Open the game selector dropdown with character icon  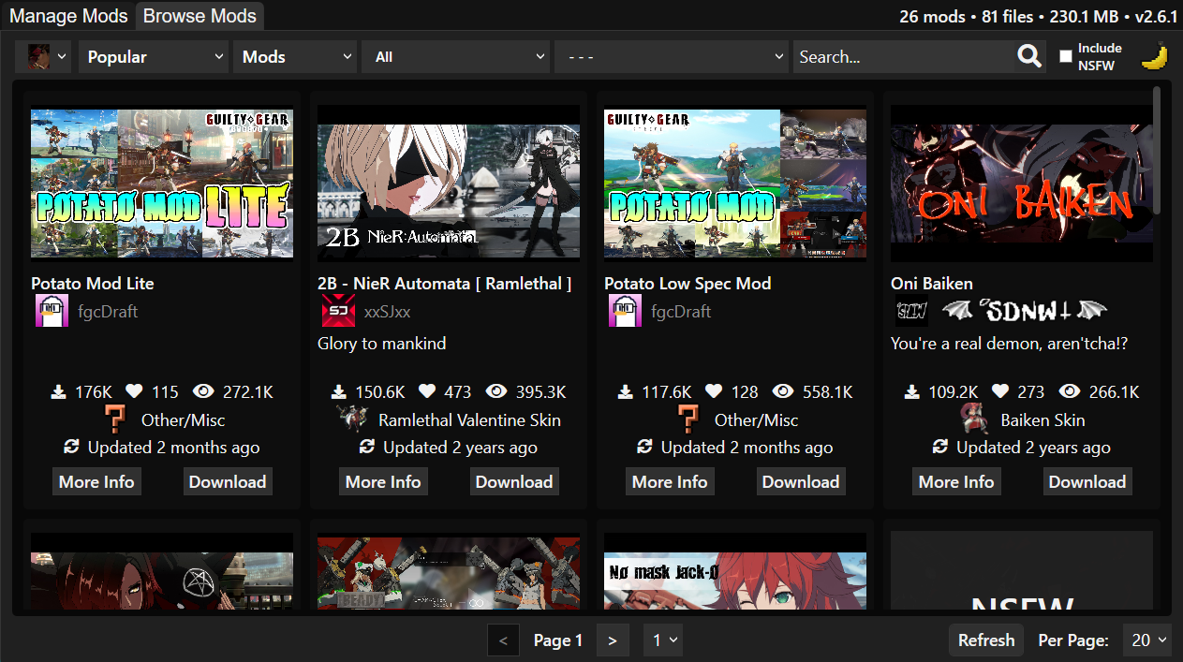pos(44,57)
